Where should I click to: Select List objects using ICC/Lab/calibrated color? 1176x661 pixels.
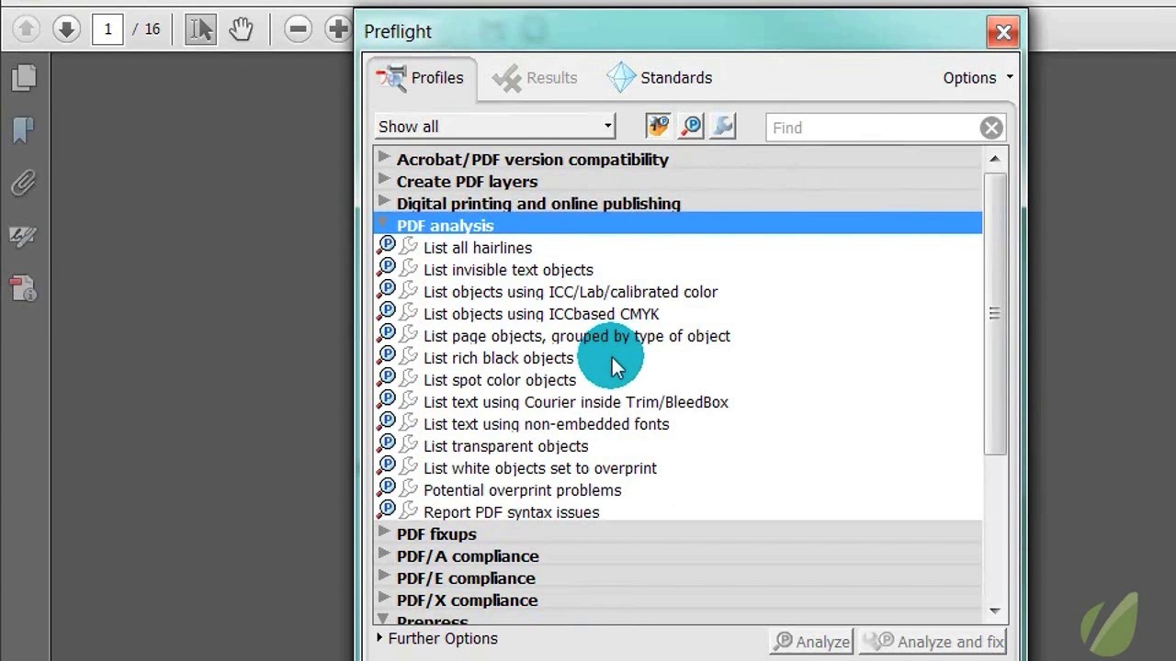571,292
